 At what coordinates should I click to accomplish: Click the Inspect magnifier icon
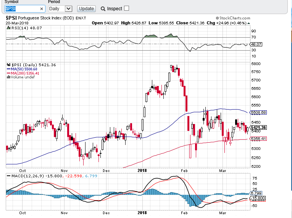(103, 9)
